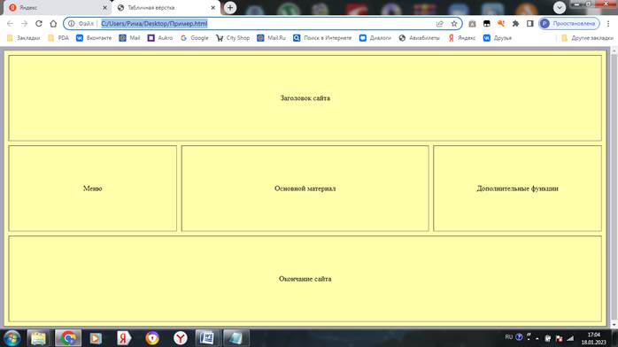
Task: Open the Вконтакте bookmark
Action: tap(94, 38)
